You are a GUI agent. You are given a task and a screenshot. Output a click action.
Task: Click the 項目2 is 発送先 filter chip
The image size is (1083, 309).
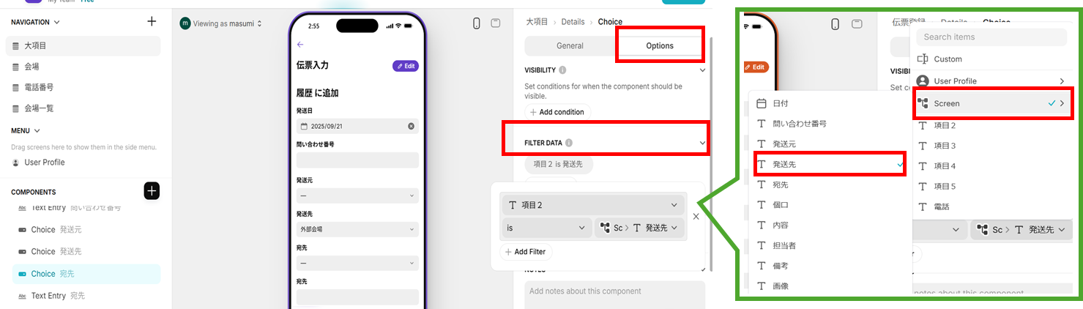click(x=559, y=165)
